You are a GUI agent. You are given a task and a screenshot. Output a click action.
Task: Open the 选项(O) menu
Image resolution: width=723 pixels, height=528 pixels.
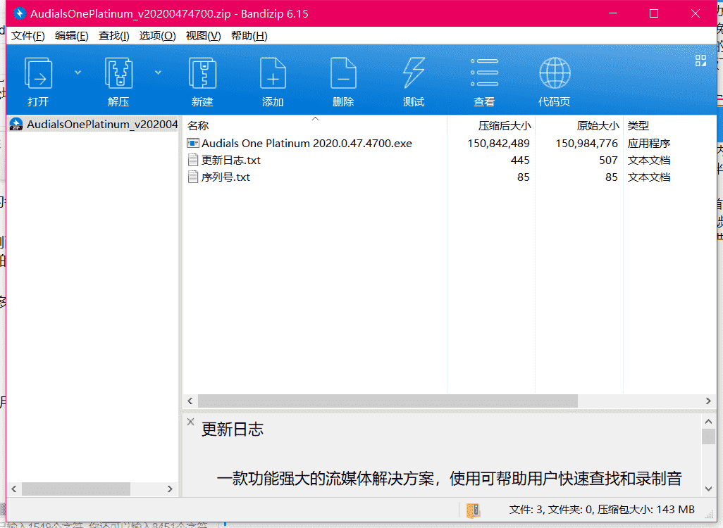point(157,36)
